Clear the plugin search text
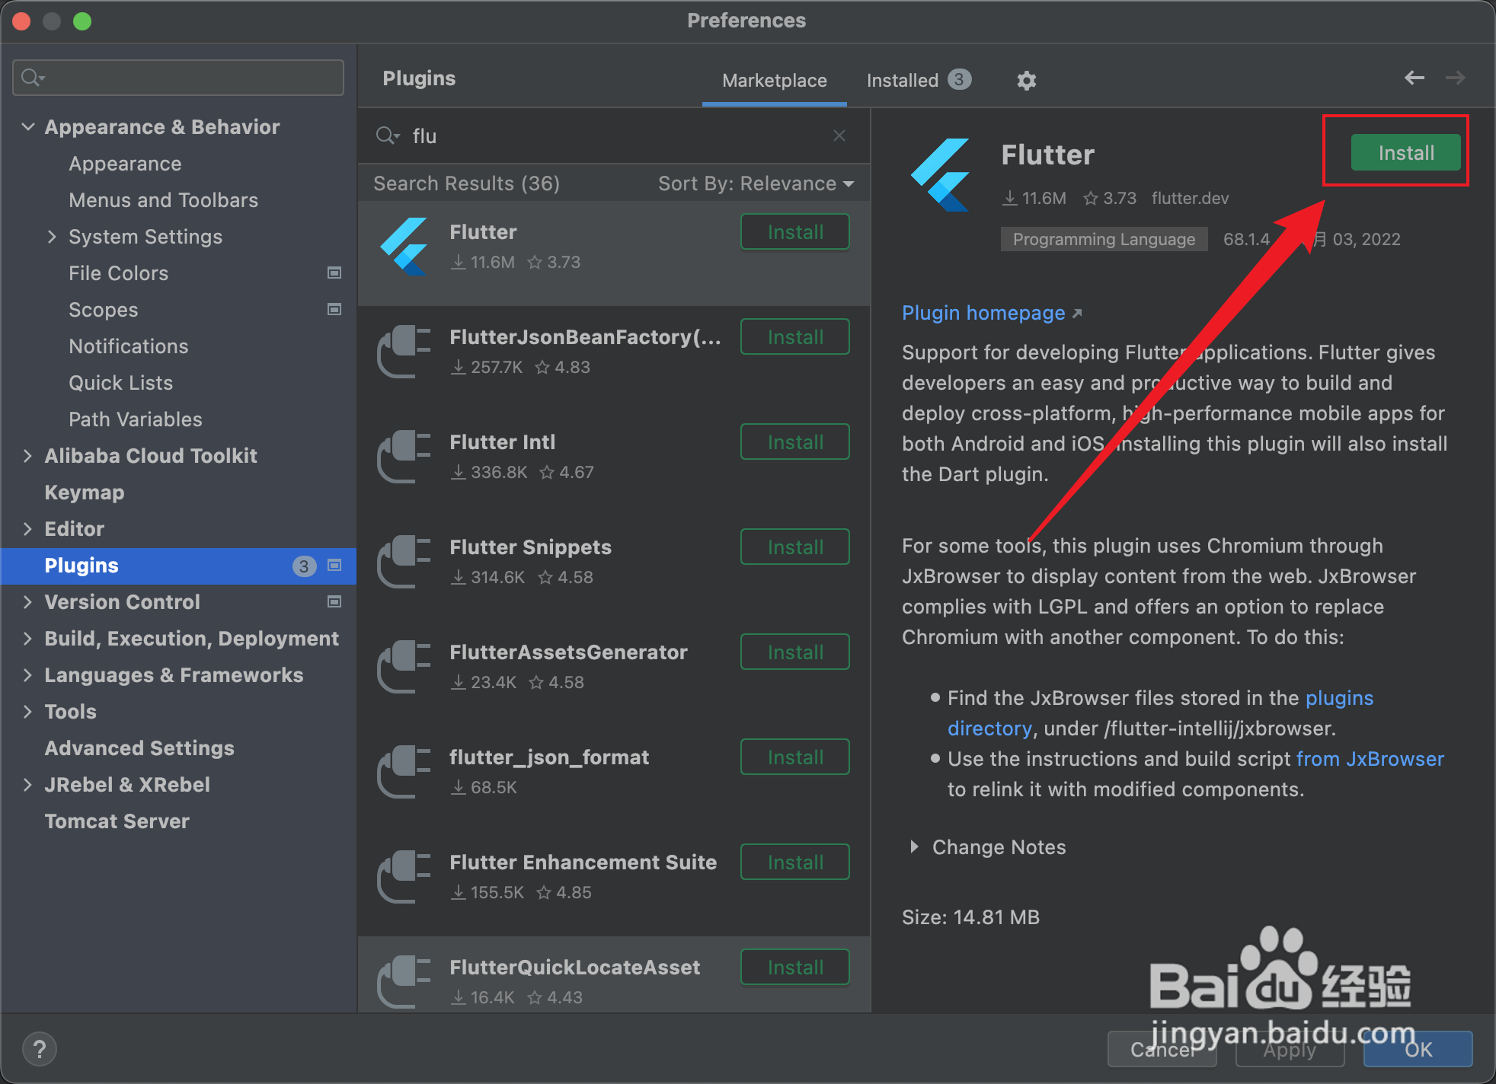 839,135
